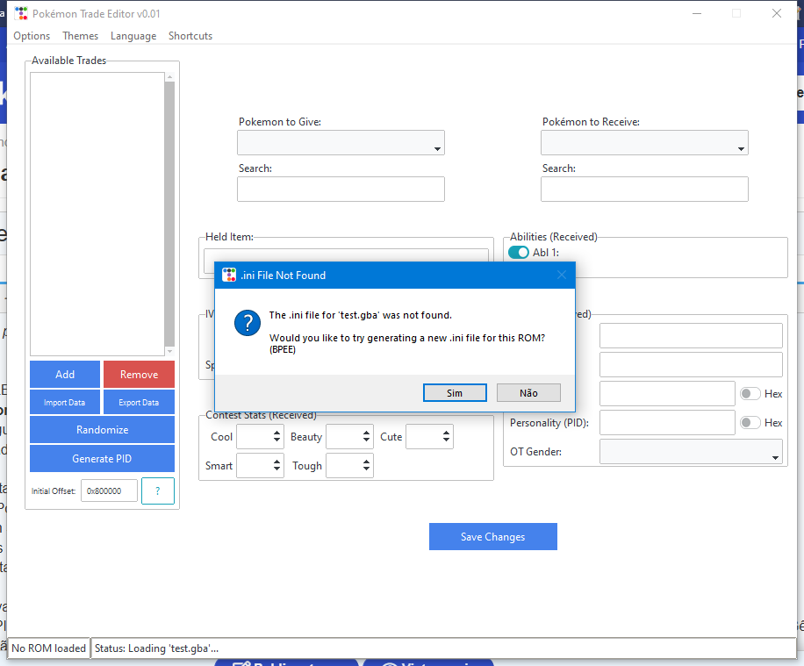Click Save Changes button
Image resolution: width=804 pixels, height=666 pixels.
tap(492, 537)
